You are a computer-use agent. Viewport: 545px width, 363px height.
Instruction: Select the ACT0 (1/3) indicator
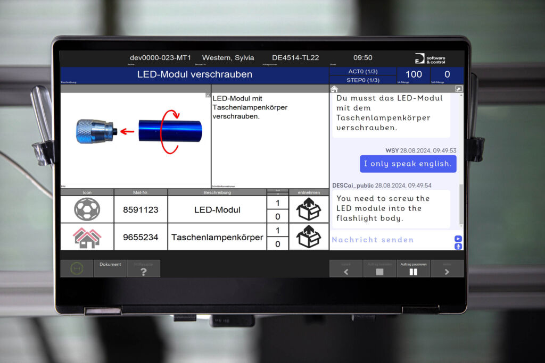coord(364,72)
